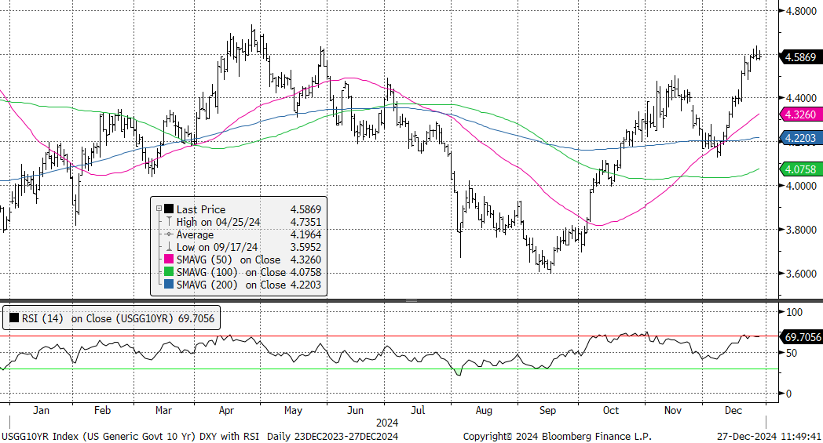Select the SMAVG (200) on Close legend entry

pyautogui.click(x=231, y=285)
